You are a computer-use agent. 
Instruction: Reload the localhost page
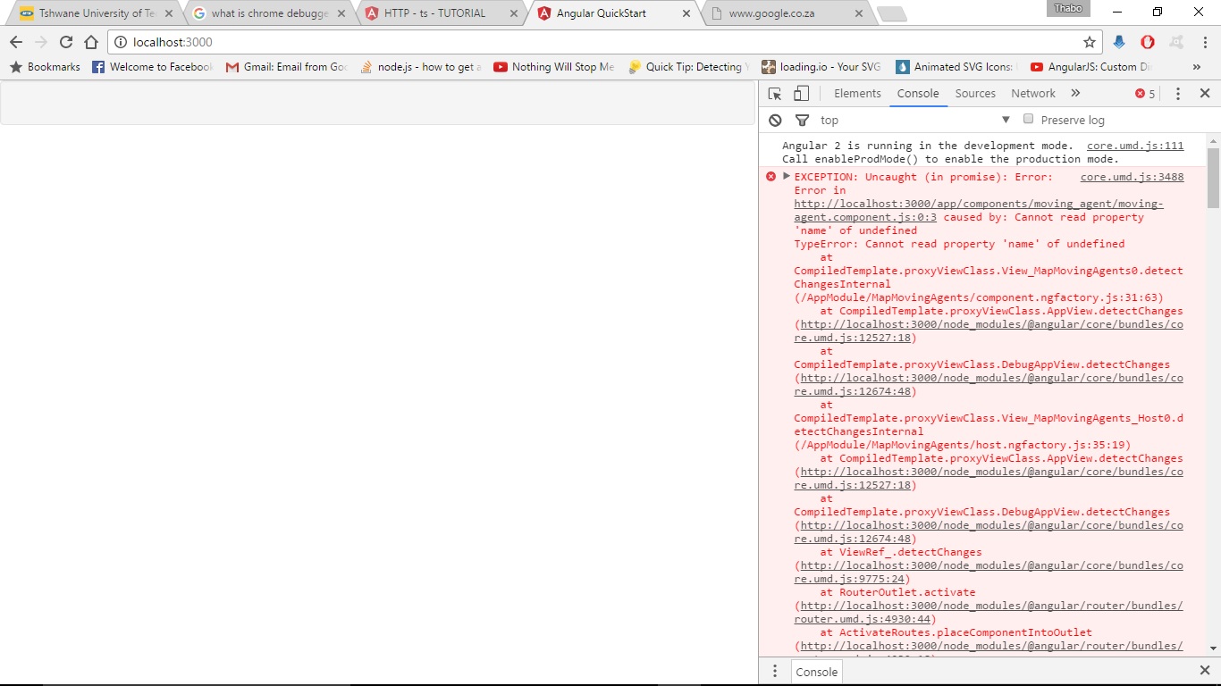[x=65, y=41]
